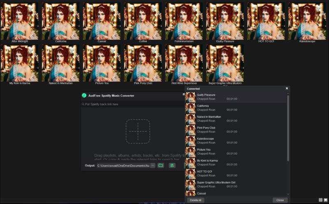Screen dimensions: 329x204
Task: Select Kaleidoscope in the Converted list
Action: click(236, 141)
